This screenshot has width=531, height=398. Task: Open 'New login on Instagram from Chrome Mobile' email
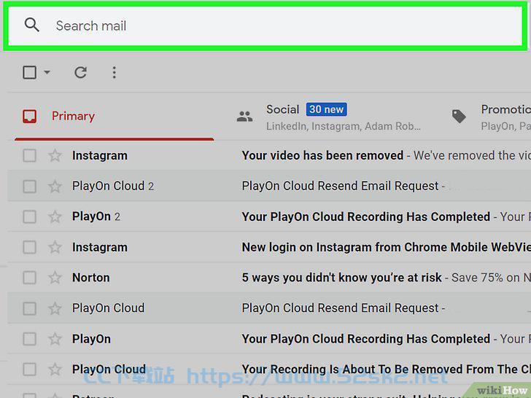386,247
